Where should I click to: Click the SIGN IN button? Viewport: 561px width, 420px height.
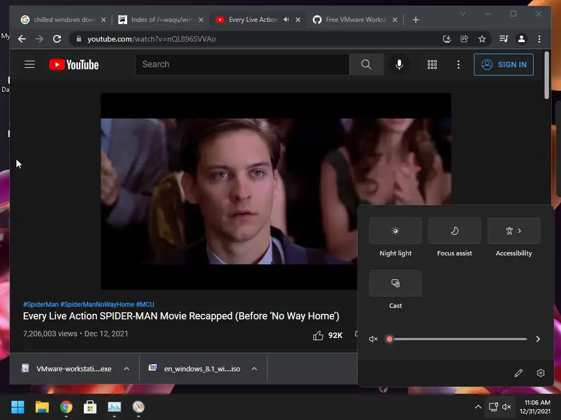503,65
